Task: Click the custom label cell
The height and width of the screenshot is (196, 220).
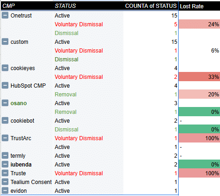Action: point(19,42)
